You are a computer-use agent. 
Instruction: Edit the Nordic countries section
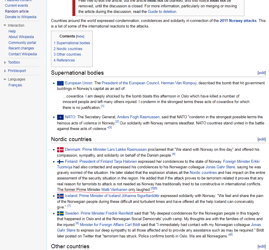261,139
